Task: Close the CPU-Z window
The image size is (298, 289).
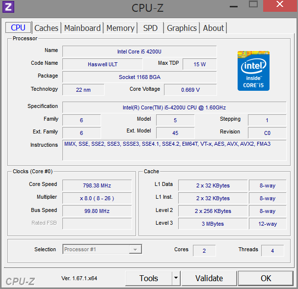Action: [280, 5]
